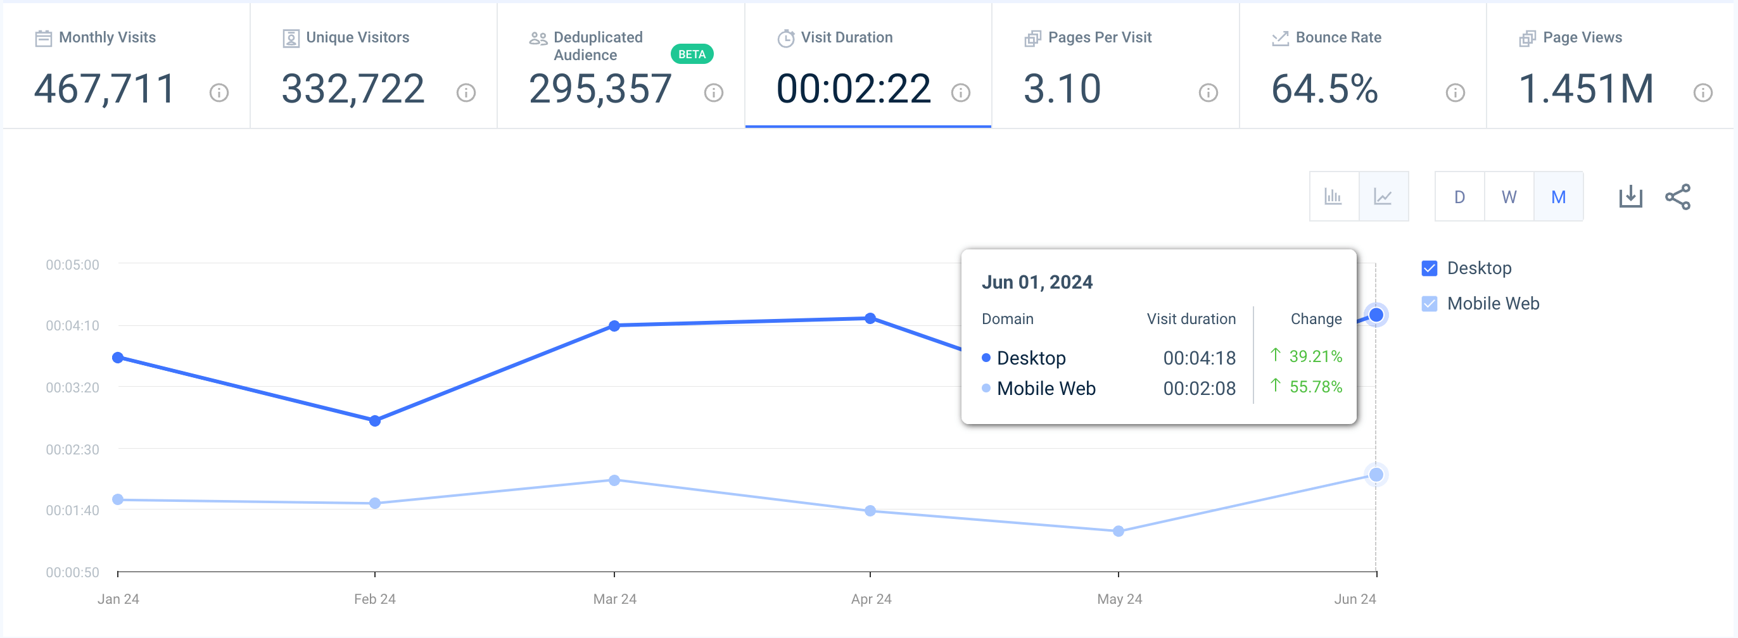Uncheck the Desktop series checkbox
Viewport: 1738px width, 638px height.
[1429, 268]
